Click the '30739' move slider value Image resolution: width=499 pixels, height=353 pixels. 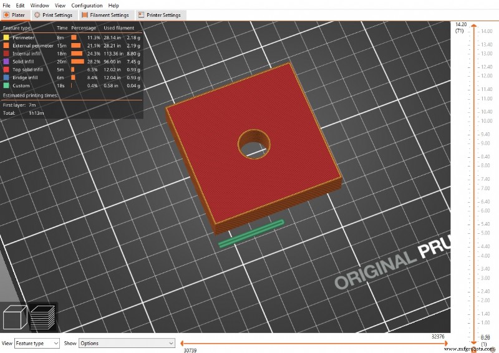pos(190,350)
